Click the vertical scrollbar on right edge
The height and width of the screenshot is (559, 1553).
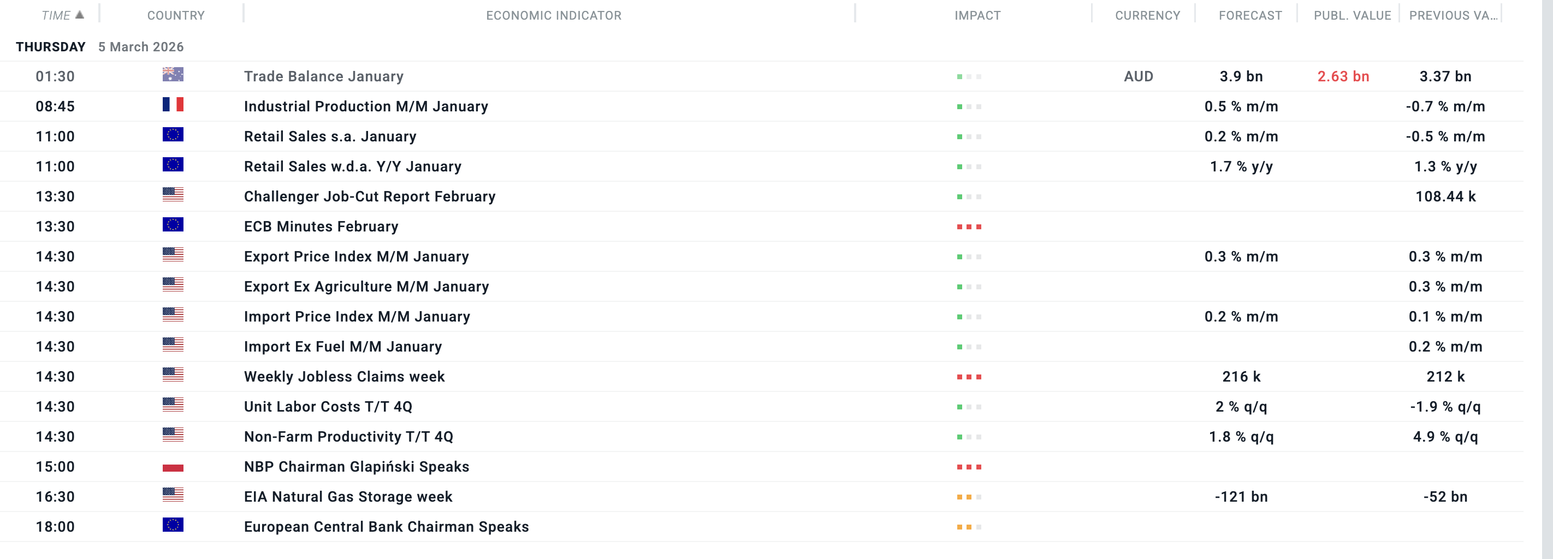tap(1547, 279)
